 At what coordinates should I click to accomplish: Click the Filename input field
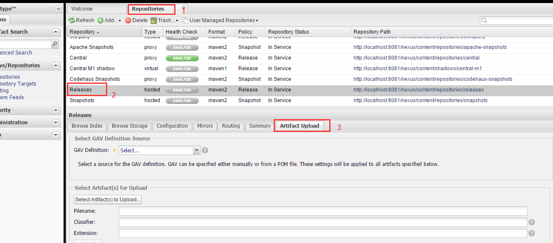click(323, 211)
